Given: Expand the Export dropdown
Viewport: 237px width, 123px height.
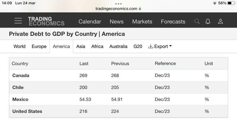Looking at the screenshot, I should 160,46.
